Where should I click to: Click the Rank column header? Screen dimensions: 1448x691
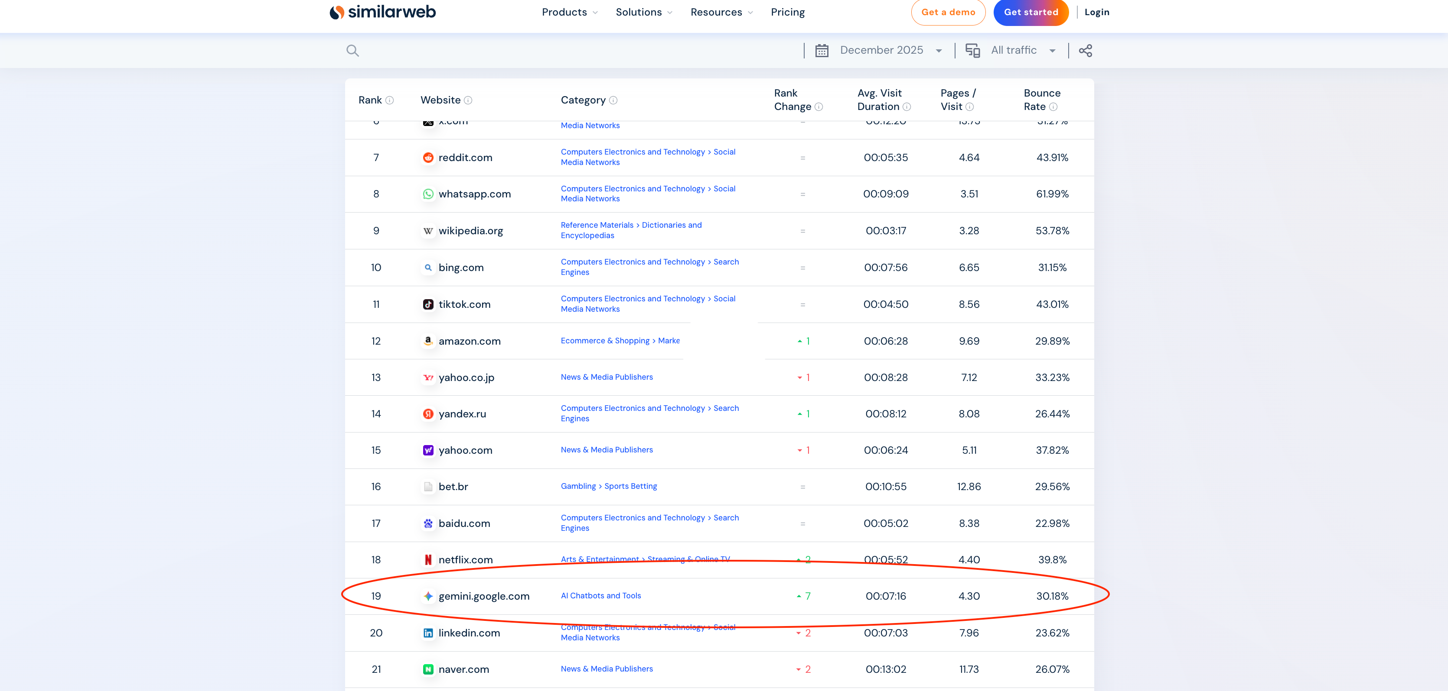(370, 100)
